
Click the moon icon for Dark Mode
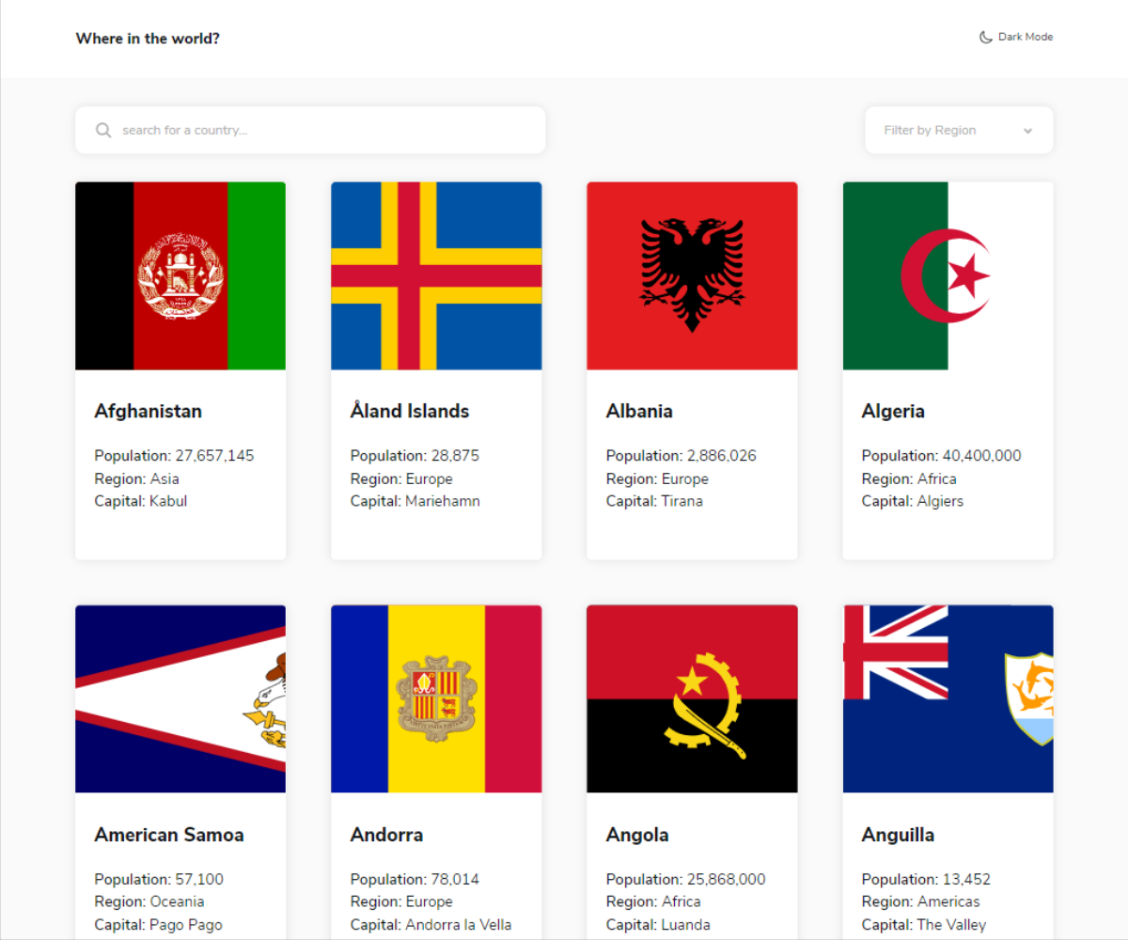pos(985,38)
